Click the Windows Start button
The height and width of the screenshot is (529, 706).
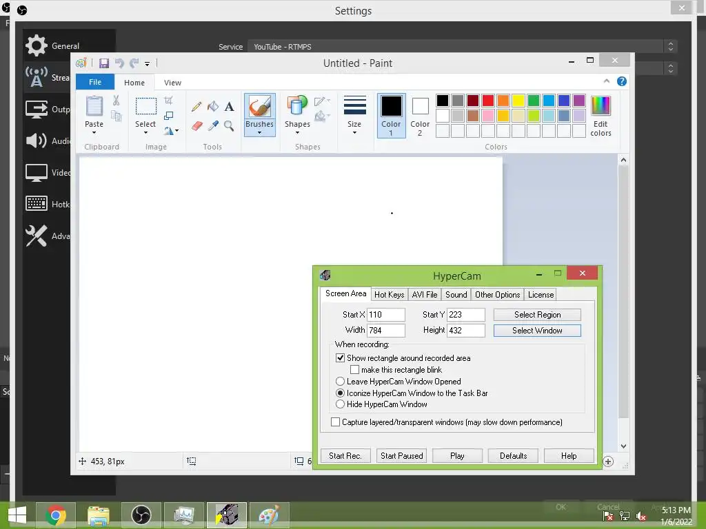(x=17, y=515)
